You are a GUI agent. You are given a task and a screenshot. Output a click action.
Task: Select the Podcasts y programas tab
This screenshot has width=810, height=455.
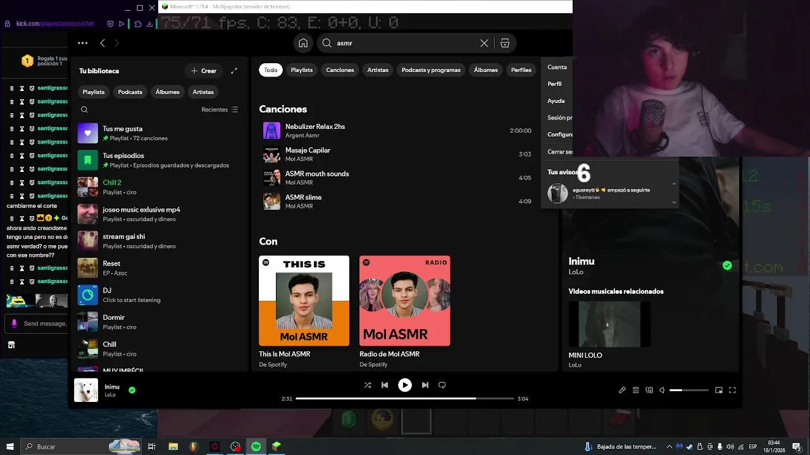click(431, 70)
